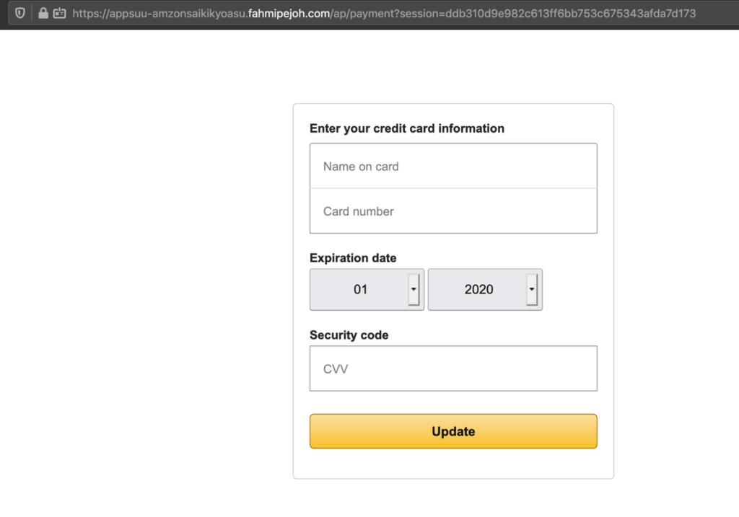Focus the CVV security code field
This screenshot has width=739, height=517.
[453, 368]
